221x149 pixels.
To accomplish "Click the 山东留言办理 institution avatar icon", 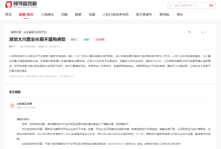I will coord(12,106).
